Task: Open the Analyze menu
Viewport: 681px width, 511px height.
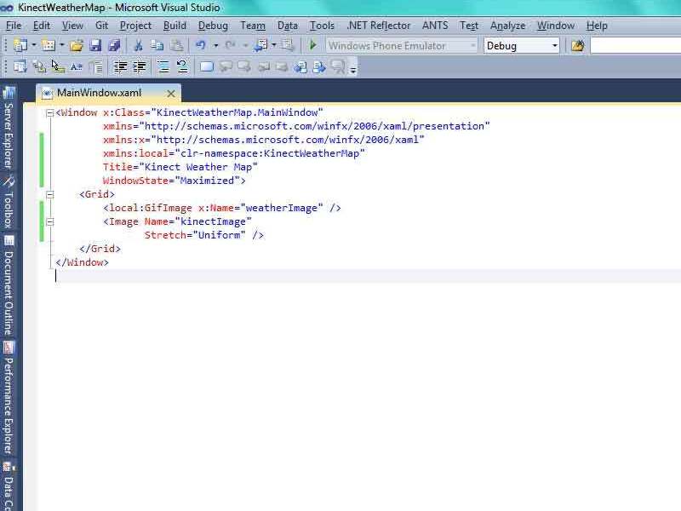Action: coord(507,26)
